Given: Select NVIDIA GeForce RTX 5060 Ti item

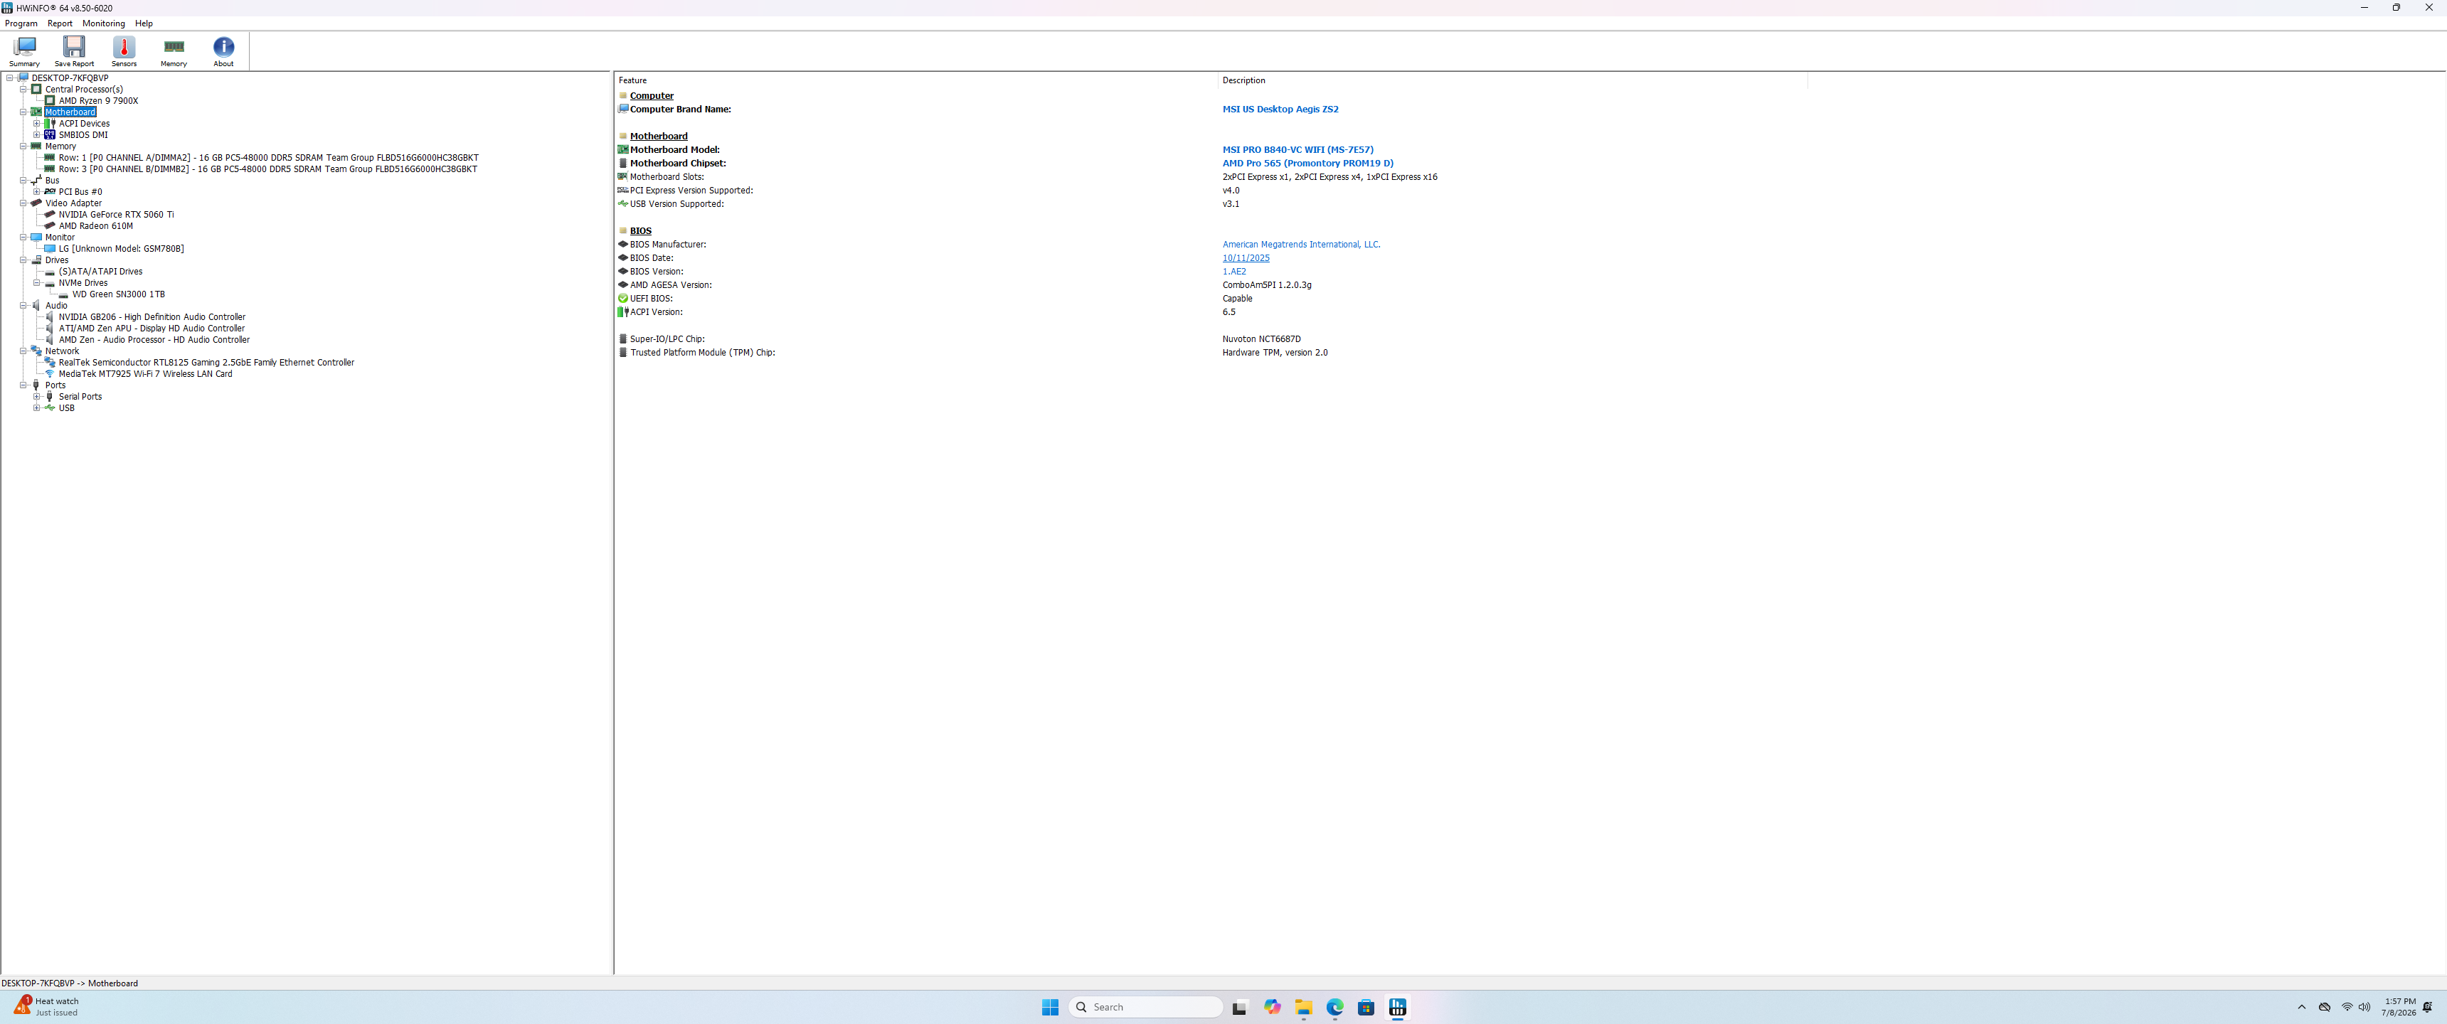Looking at the screenshot, I should (116, 215).
